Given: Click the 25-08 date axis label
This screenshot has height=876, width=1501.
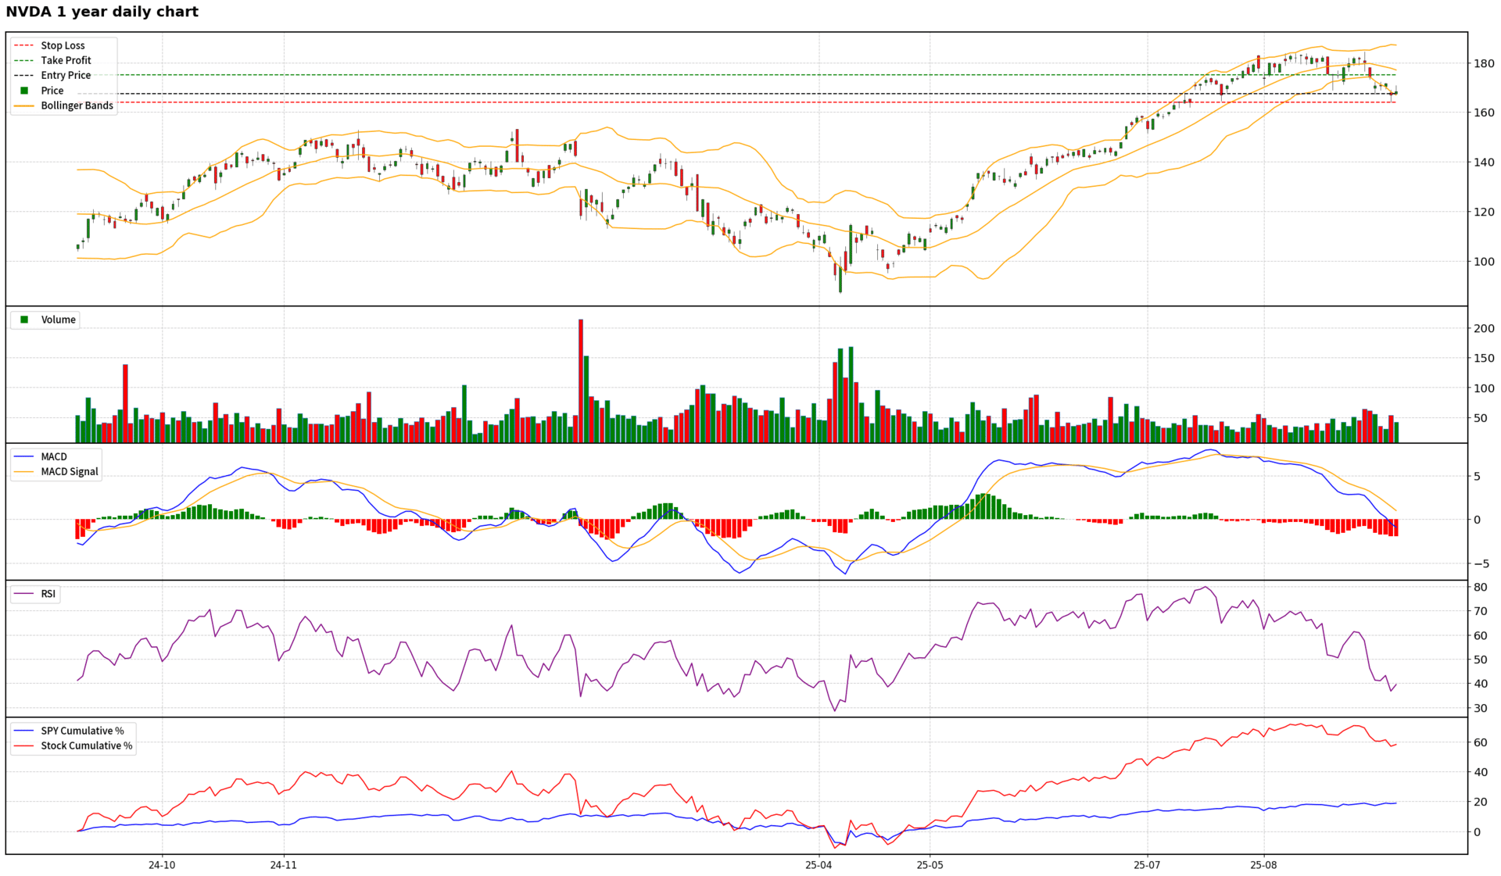Looking at the screenshot, I should (1263, 865).
